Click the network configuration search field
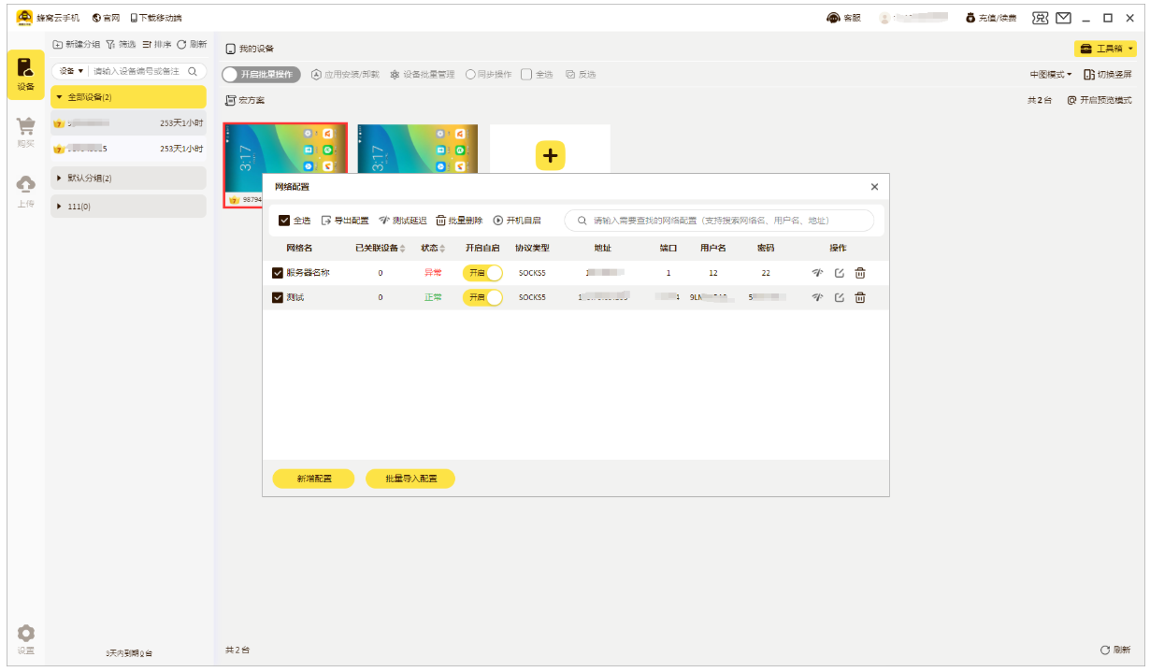 720,221
